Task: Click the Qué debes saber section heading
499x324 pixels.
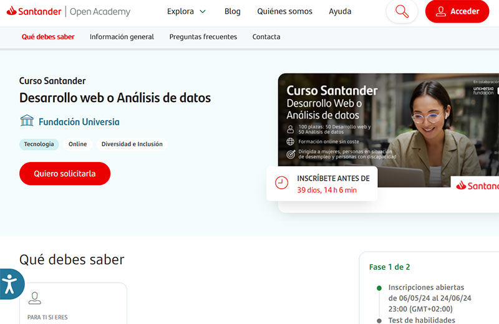Action: point(72,259)
